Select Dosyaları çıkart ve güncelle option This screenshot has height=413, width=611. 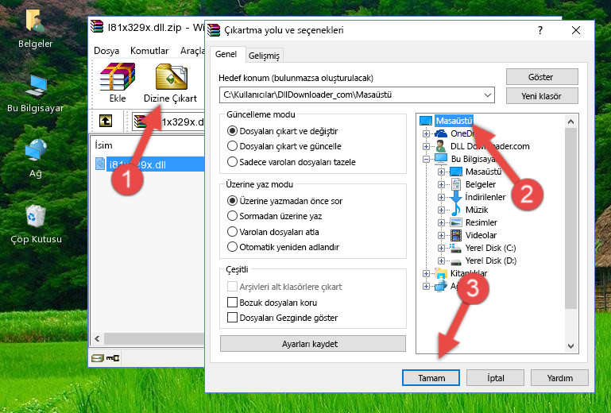232,146
